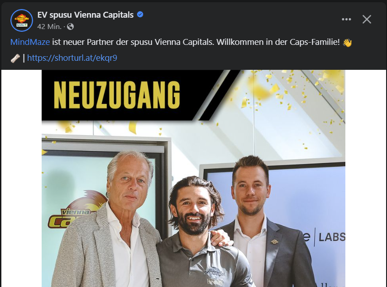387x287 pixels.
Task: Open the three-dot post options menu
Action: pyautogui.click(x=346, y=19)
